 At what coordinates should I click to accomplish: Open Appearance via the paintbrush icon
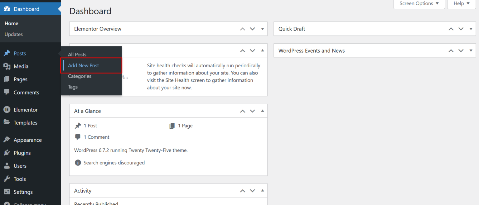point(7,140)
